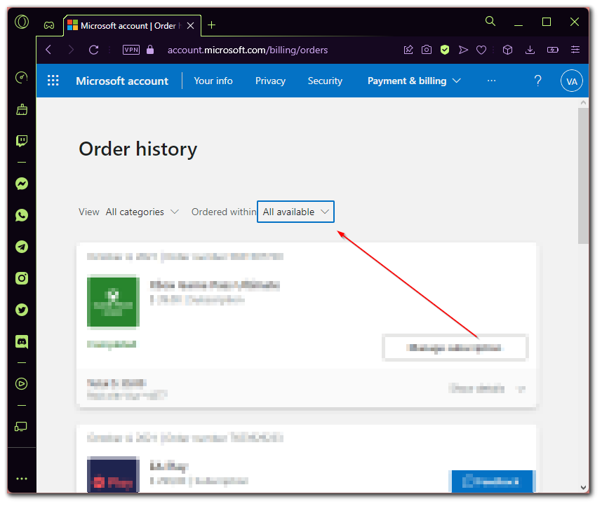This screenshot has height=506, width=602.
Task: Click the outlined button in the first order card
Action: click(455, 348)
